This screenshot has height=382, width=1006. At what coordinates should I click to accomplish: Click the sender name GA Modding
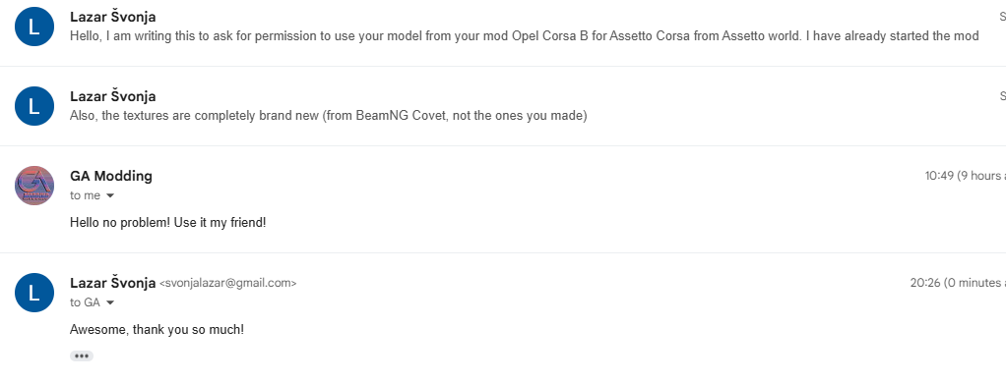pos(111,176)
